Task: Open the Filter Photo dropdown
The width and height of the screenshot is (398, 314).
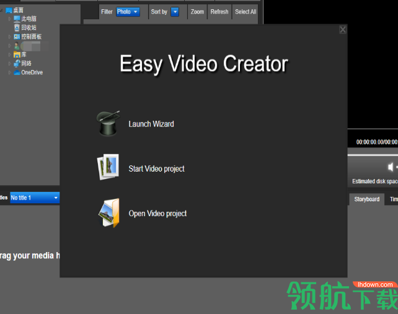Action: pyautogui.click(x=128, y=12)
